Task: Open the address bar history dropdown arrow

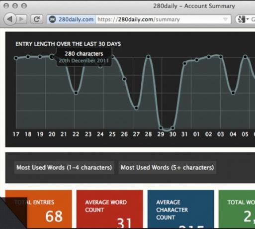Action: pyautogui.click(x=225, y=19)
